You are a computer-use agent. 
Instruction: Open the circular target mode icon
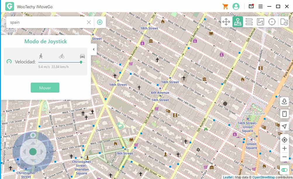(x=272, y=22)
